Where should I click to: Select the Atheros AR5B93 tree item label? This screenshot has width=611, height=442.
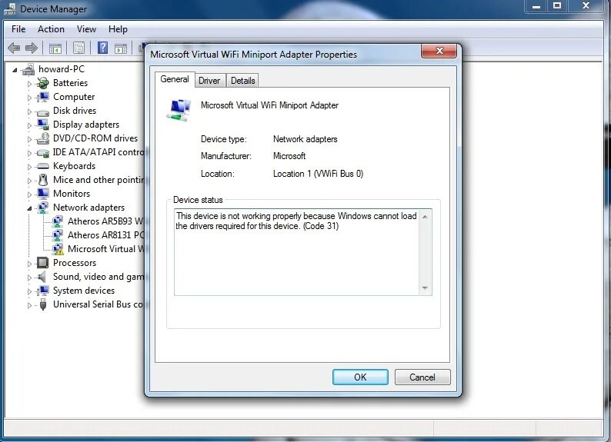point(105,221)
